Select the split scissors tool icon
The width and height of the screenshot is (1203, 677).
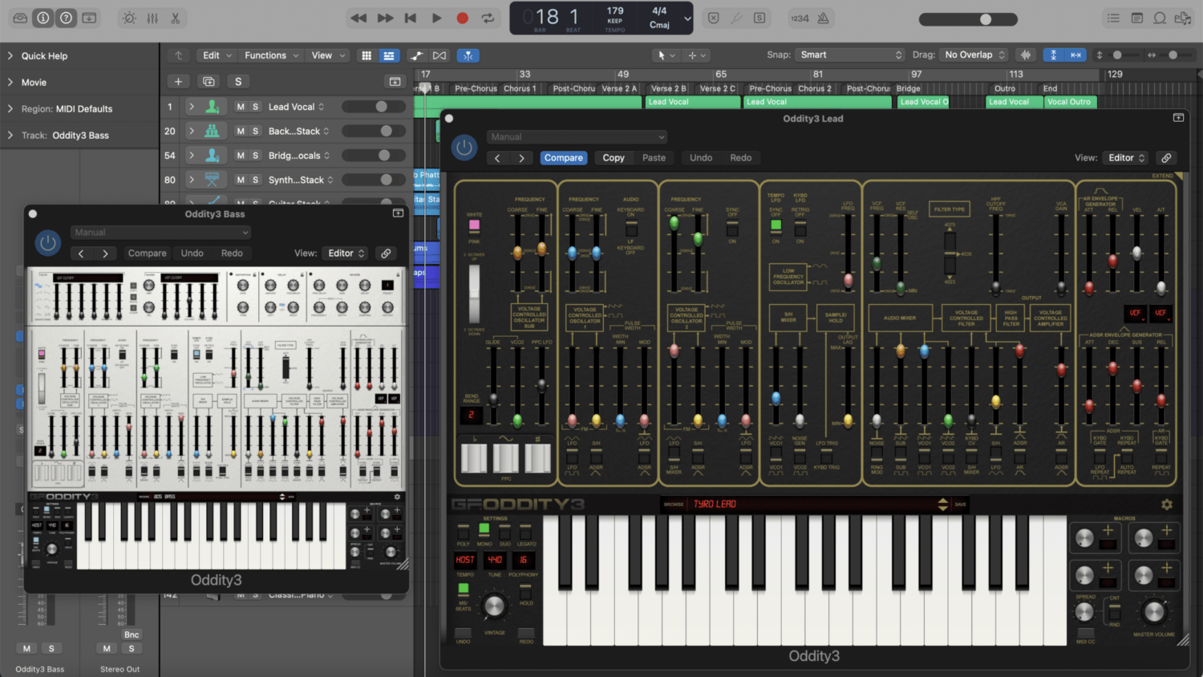click(176, 18)
